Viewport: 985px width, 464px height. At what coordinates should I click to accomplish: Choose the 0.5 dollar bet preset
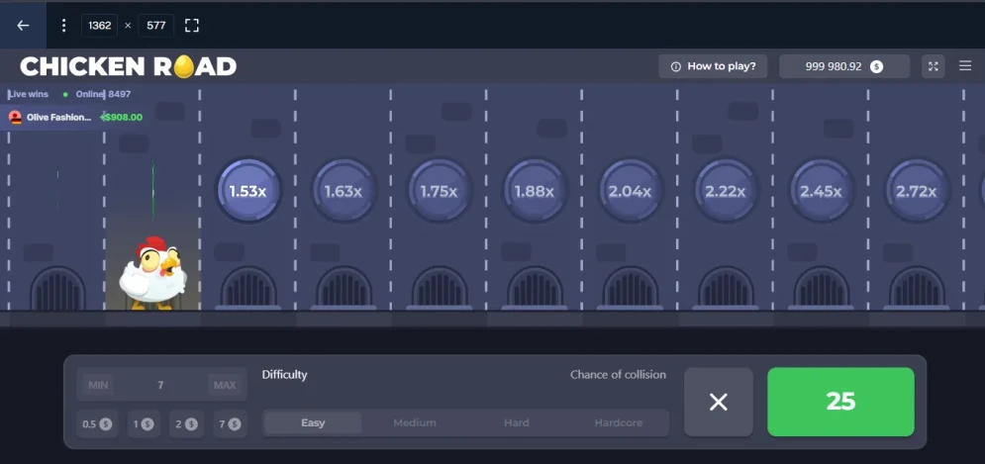pos(97,424)
